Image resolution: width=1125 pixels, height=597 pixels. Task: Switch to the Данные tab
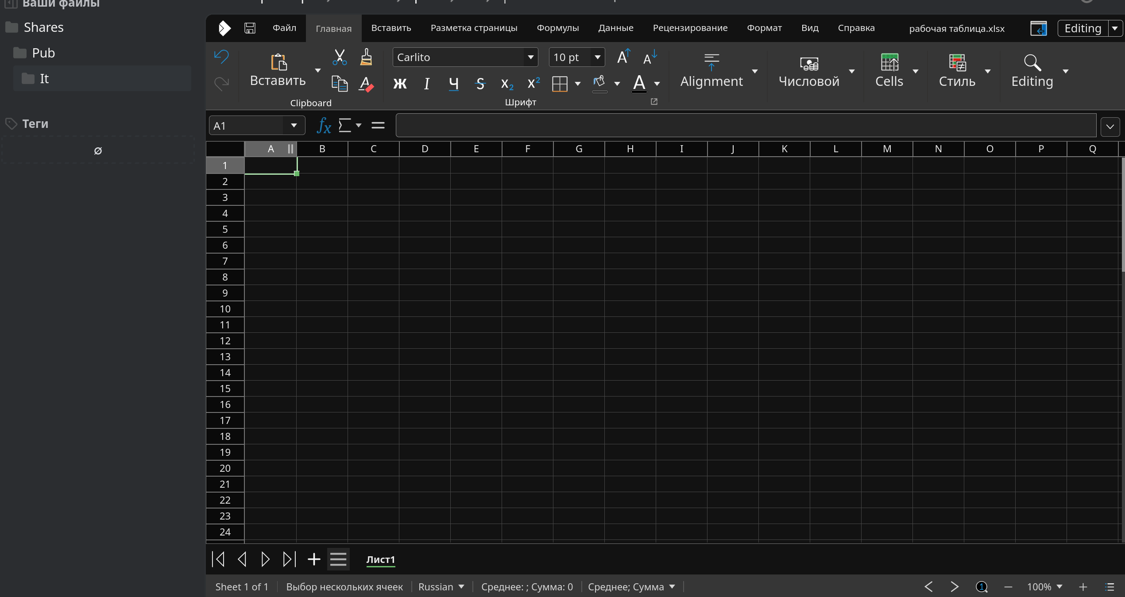click(615, 28)
